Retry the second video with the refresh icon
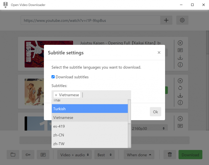The image size is (209, 165). click(x=180, y=88)
